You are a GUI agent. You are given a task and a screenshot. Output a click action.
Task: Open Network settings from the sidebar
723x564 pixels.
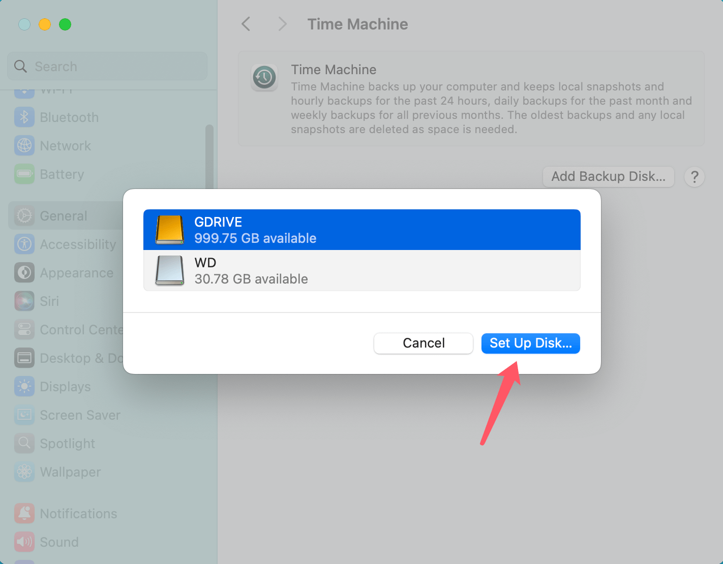[x=24, y=146]
